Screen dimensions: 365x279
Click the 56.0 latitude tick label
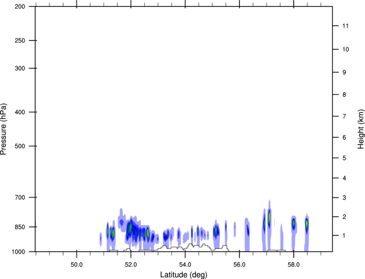[x=239, y=265]
